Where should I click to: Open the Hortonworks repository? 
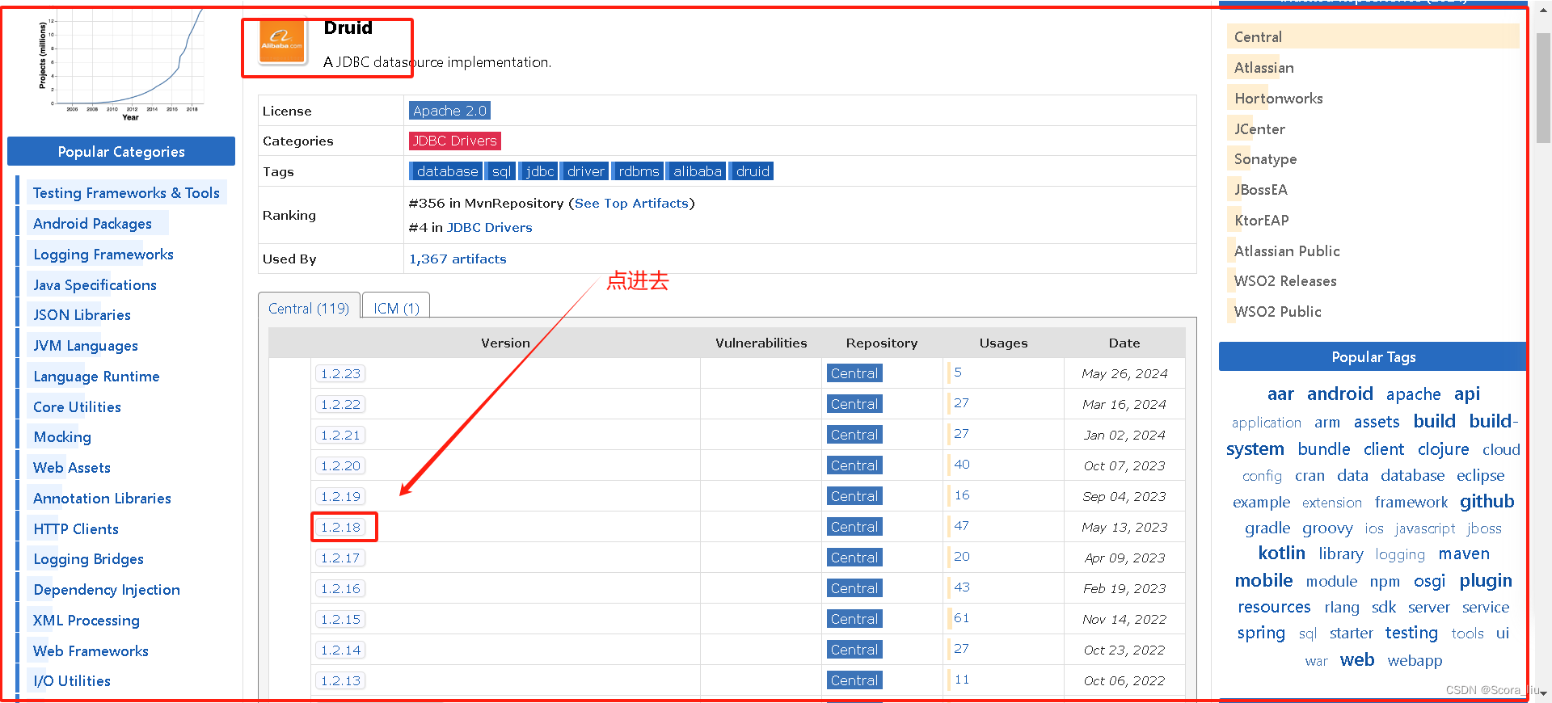[x=1279, y=99]
